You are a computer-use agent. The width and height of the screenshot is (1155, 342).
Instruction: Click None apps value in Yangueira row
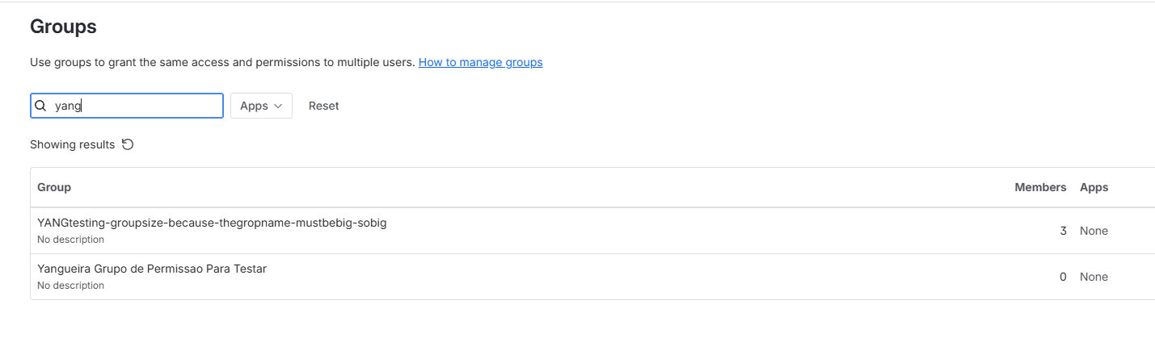coord(1094,277)
